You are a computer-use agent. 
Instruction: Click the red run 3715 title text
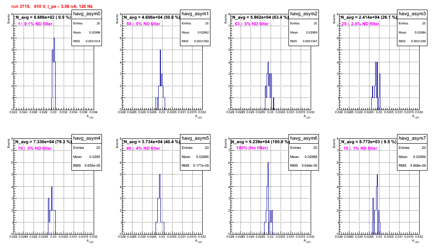tap(52, 7)
